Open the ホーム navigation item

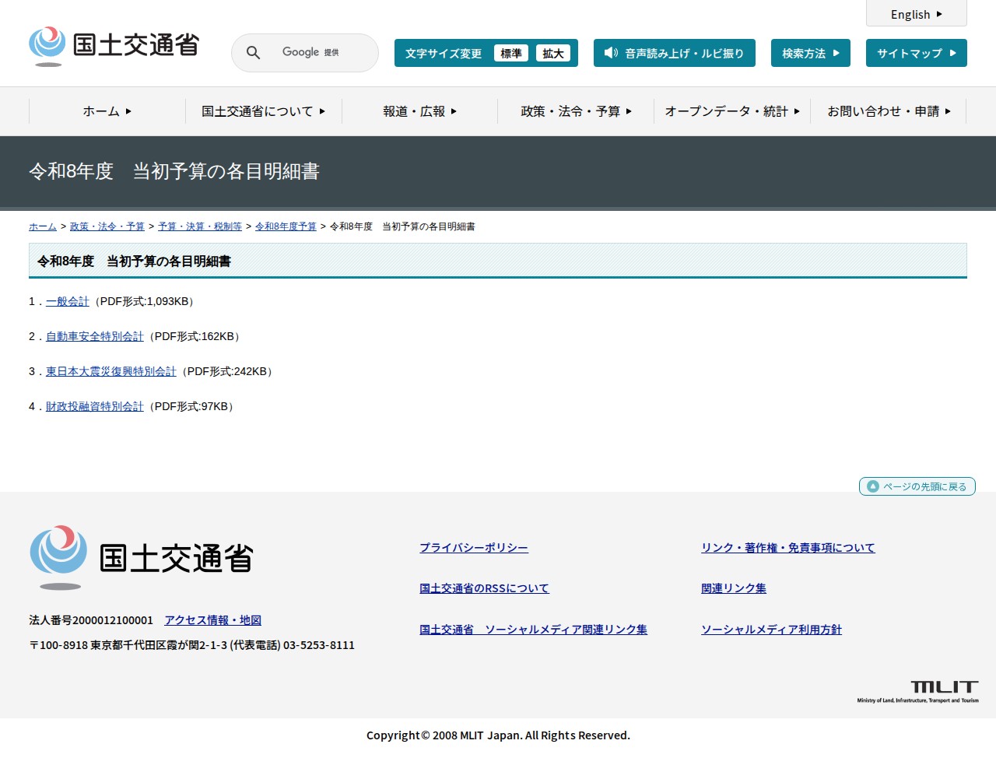[x=107, y=111]
